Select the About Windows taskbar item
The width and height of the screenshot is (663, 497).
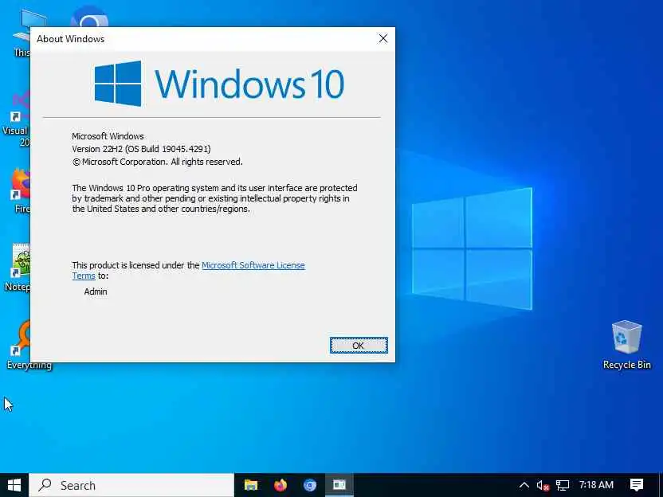click(339, 485)
